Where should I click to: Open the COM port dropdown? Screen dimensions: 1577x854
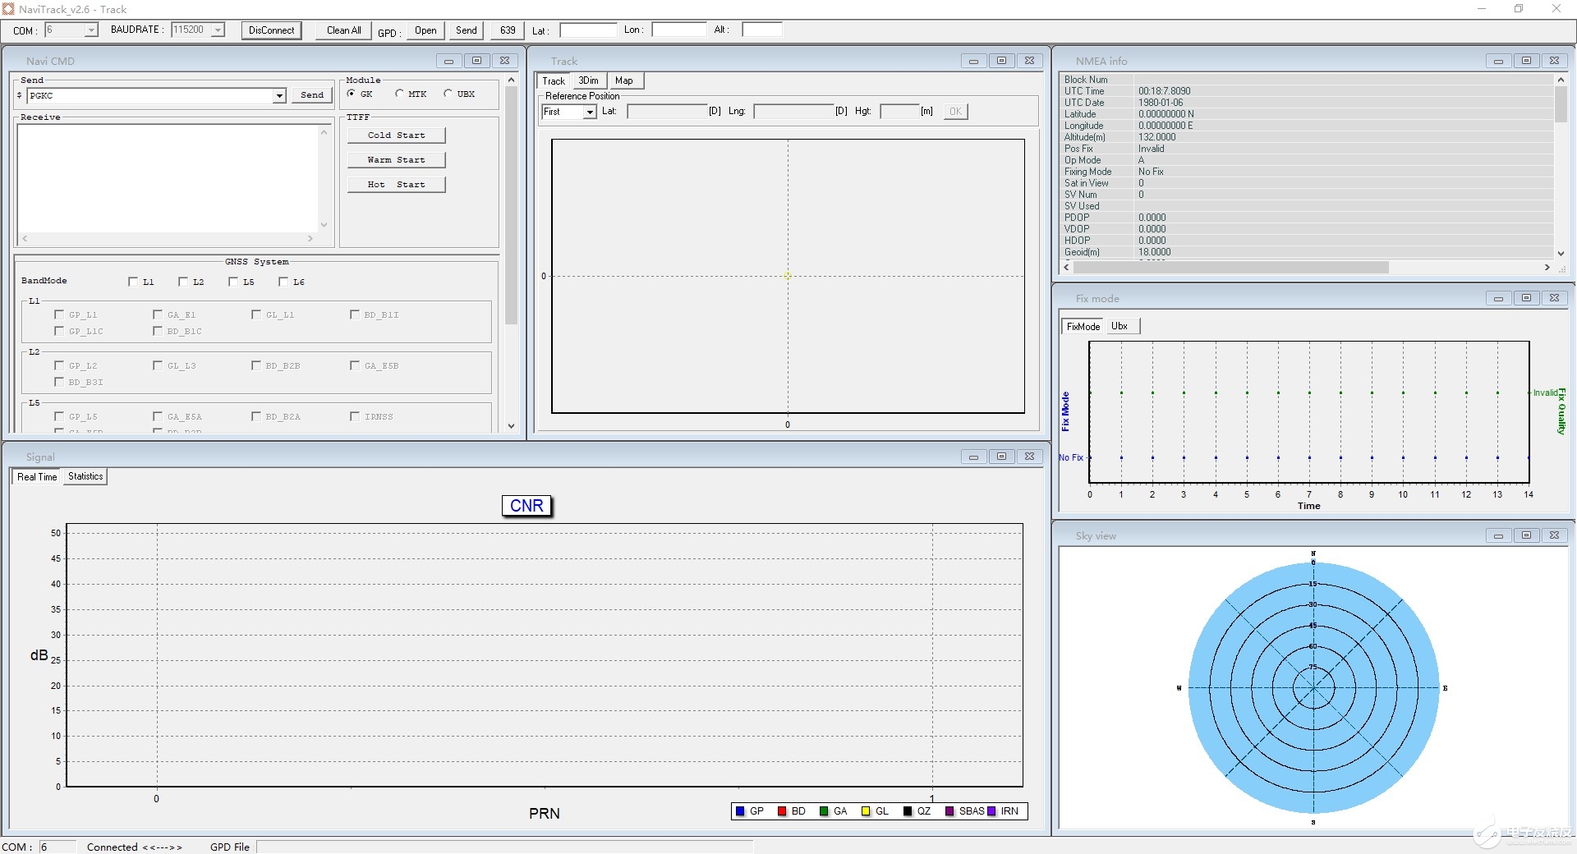click(x=91, y=30)
